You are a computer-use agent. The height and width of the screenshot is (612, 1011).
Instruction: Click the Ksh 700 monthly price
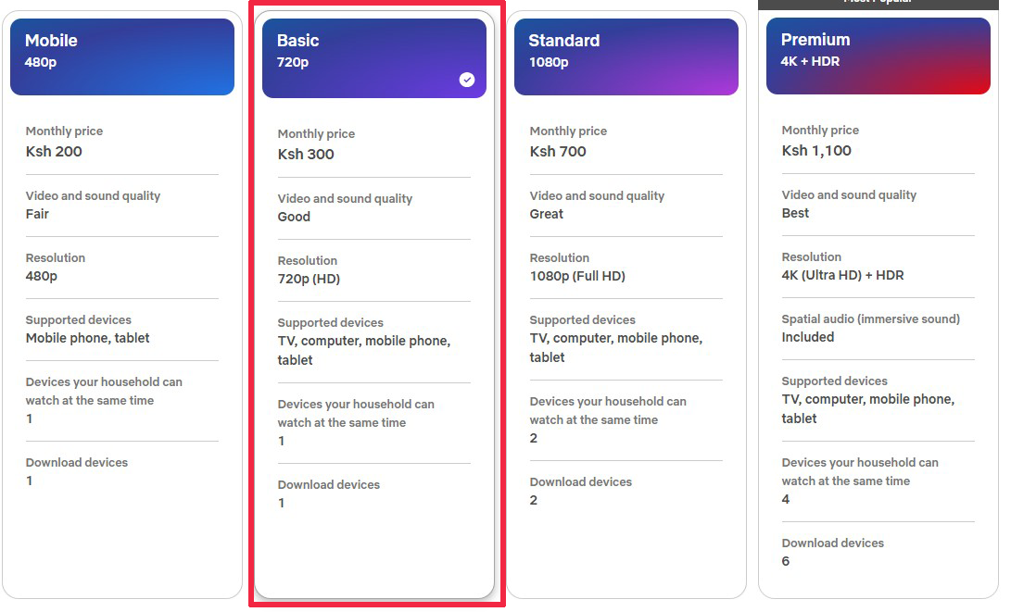click(558, 152)
